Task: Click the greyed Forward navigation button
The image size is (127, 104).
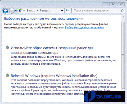Action: tap(12, 11)
